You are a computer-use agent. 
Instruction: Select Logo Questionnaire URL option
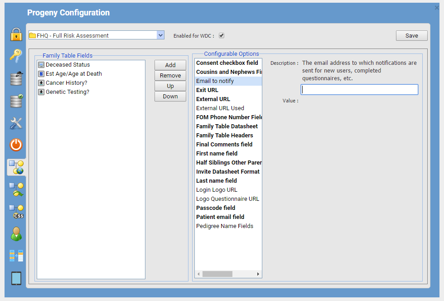tap(228, 199)
